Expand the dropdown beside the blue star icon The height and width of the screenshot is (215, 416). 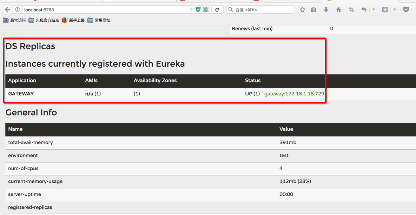[x=395, y=9]
